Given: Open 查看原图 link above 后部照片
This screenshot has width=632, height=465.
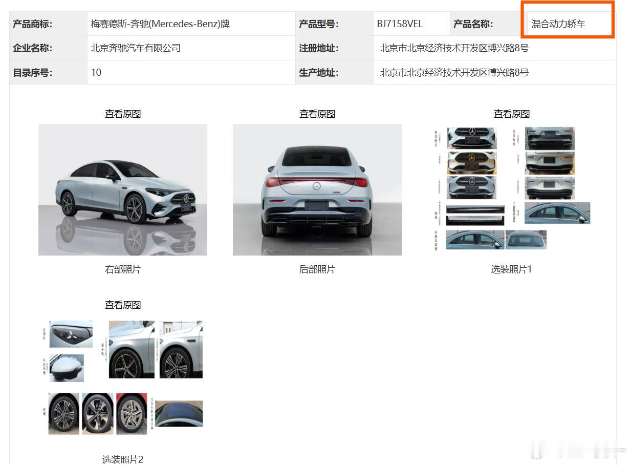Looking at the screenshot, I should [317, 114].
